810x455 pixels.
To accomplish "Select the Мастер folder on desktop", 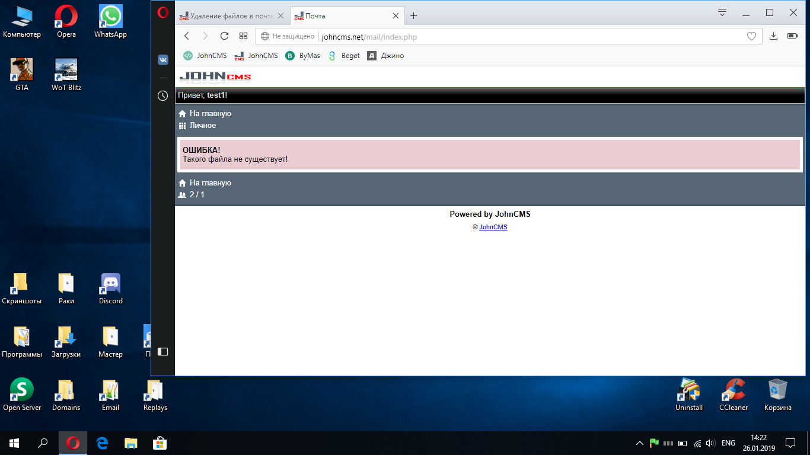I will 111,342.
